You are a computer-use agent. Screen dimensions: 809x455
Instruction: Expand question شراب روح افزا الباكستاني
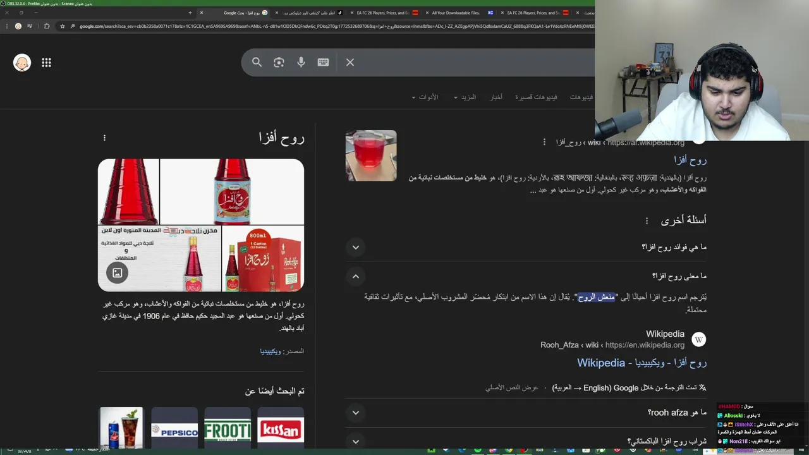[526, 441]
